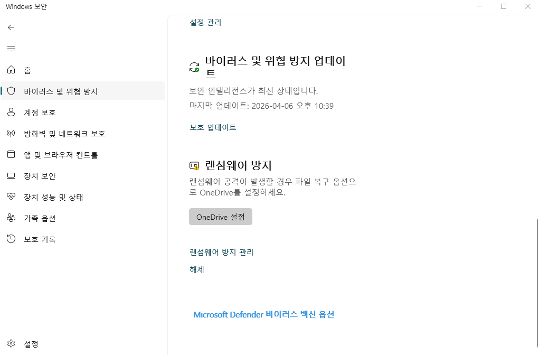The width and height of the screenshot is (539, 355).
Task: Open the hamburger navigation menu
Action: pyautogui.click(x=11, y=49)
